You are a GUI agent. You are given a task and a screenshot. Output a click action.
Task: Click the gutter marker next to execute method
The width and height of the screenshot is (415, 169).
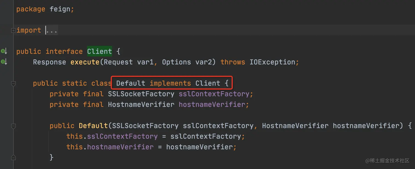tap(4, 62)
